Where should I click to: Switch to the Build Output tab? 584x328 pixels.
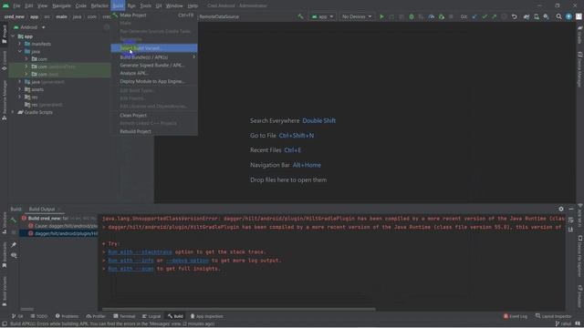click(42, 209)
